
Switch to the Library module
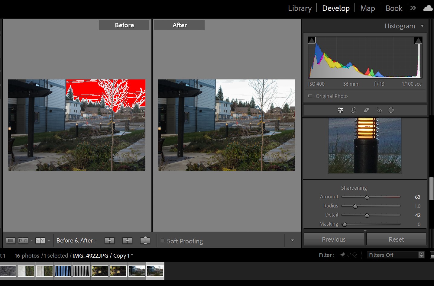300,8
